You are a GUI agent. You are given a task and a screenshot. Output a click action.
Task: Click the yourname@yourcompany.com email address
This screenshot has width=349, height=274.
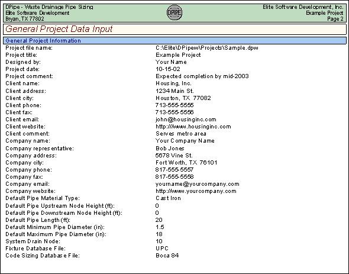pos(198,184)
